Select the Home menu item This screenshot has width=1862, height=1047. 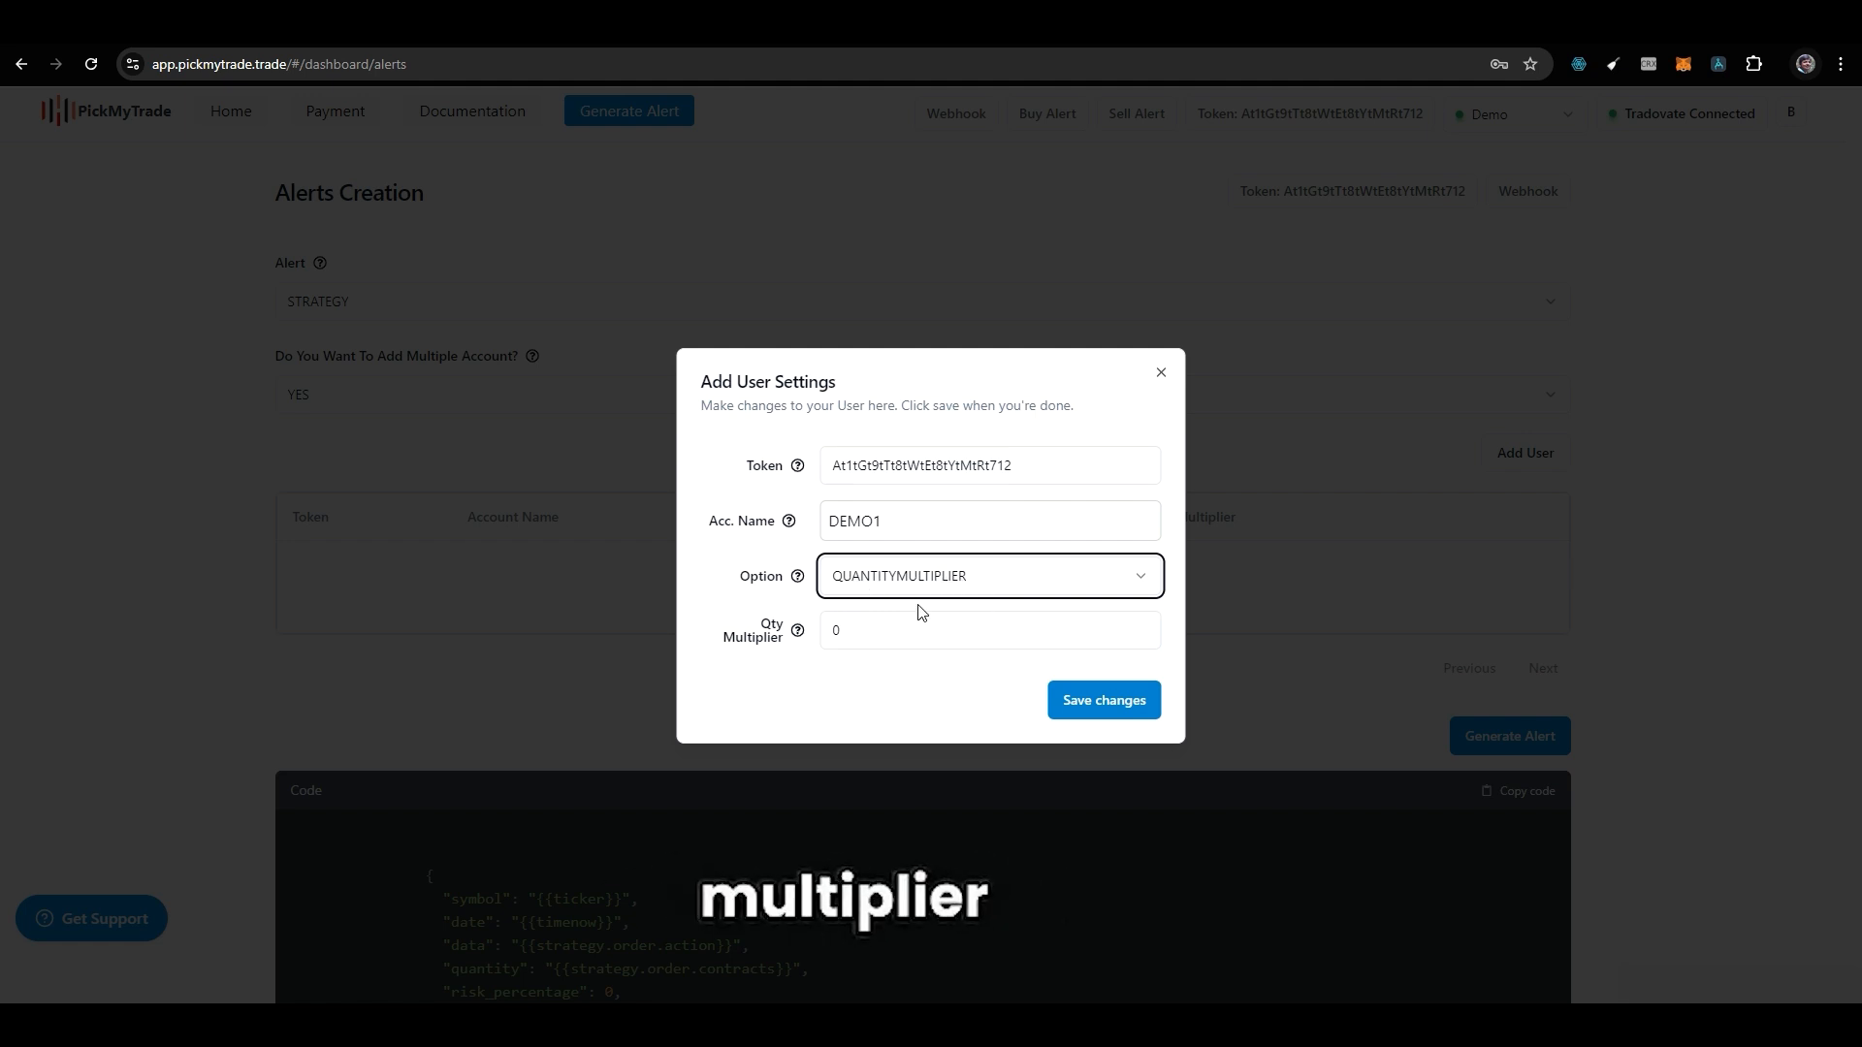coord(232,111)
